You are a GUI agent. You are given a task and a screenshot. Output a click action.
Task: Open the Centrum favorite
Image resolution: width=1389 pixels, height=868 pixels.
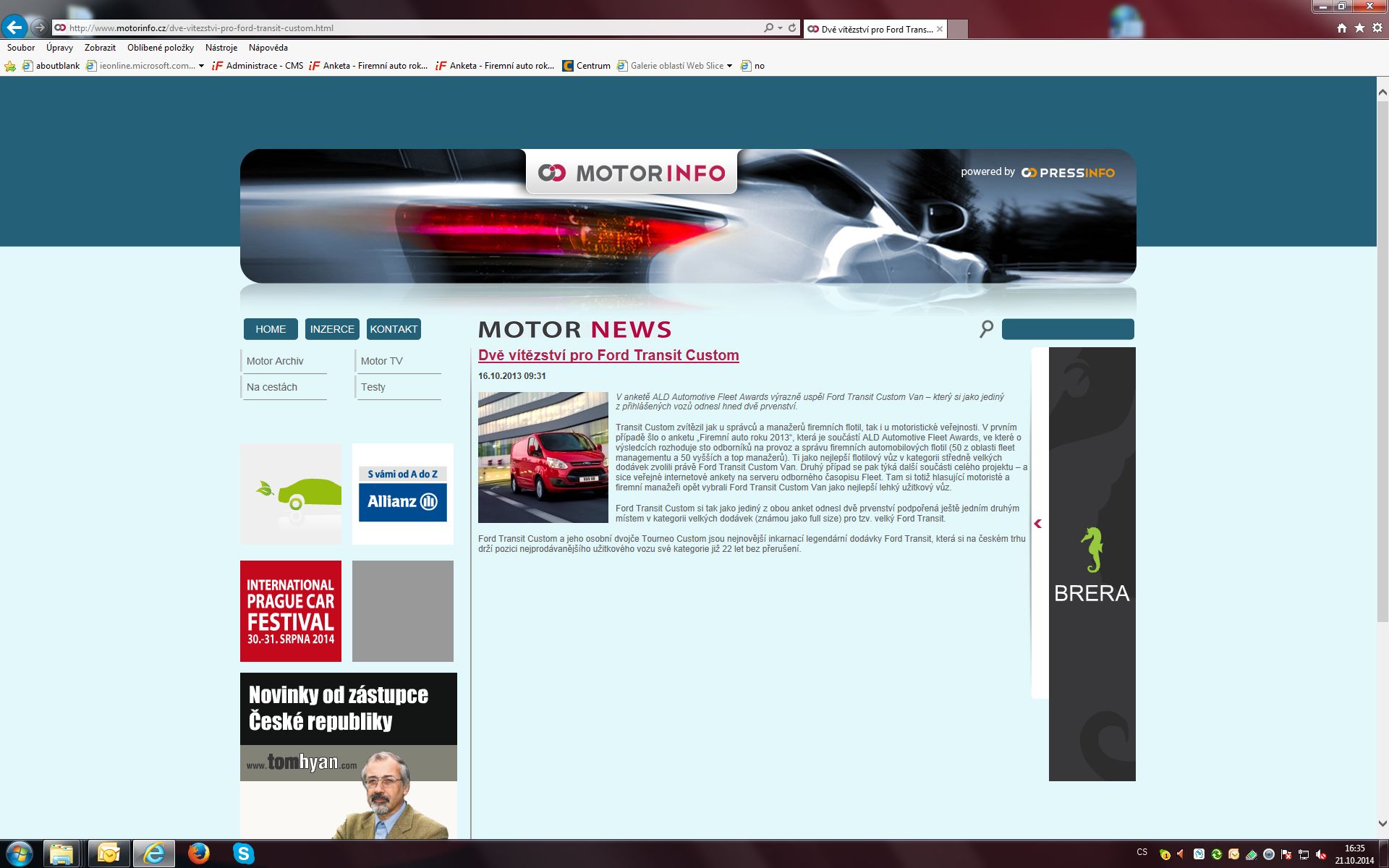[587, 66]
